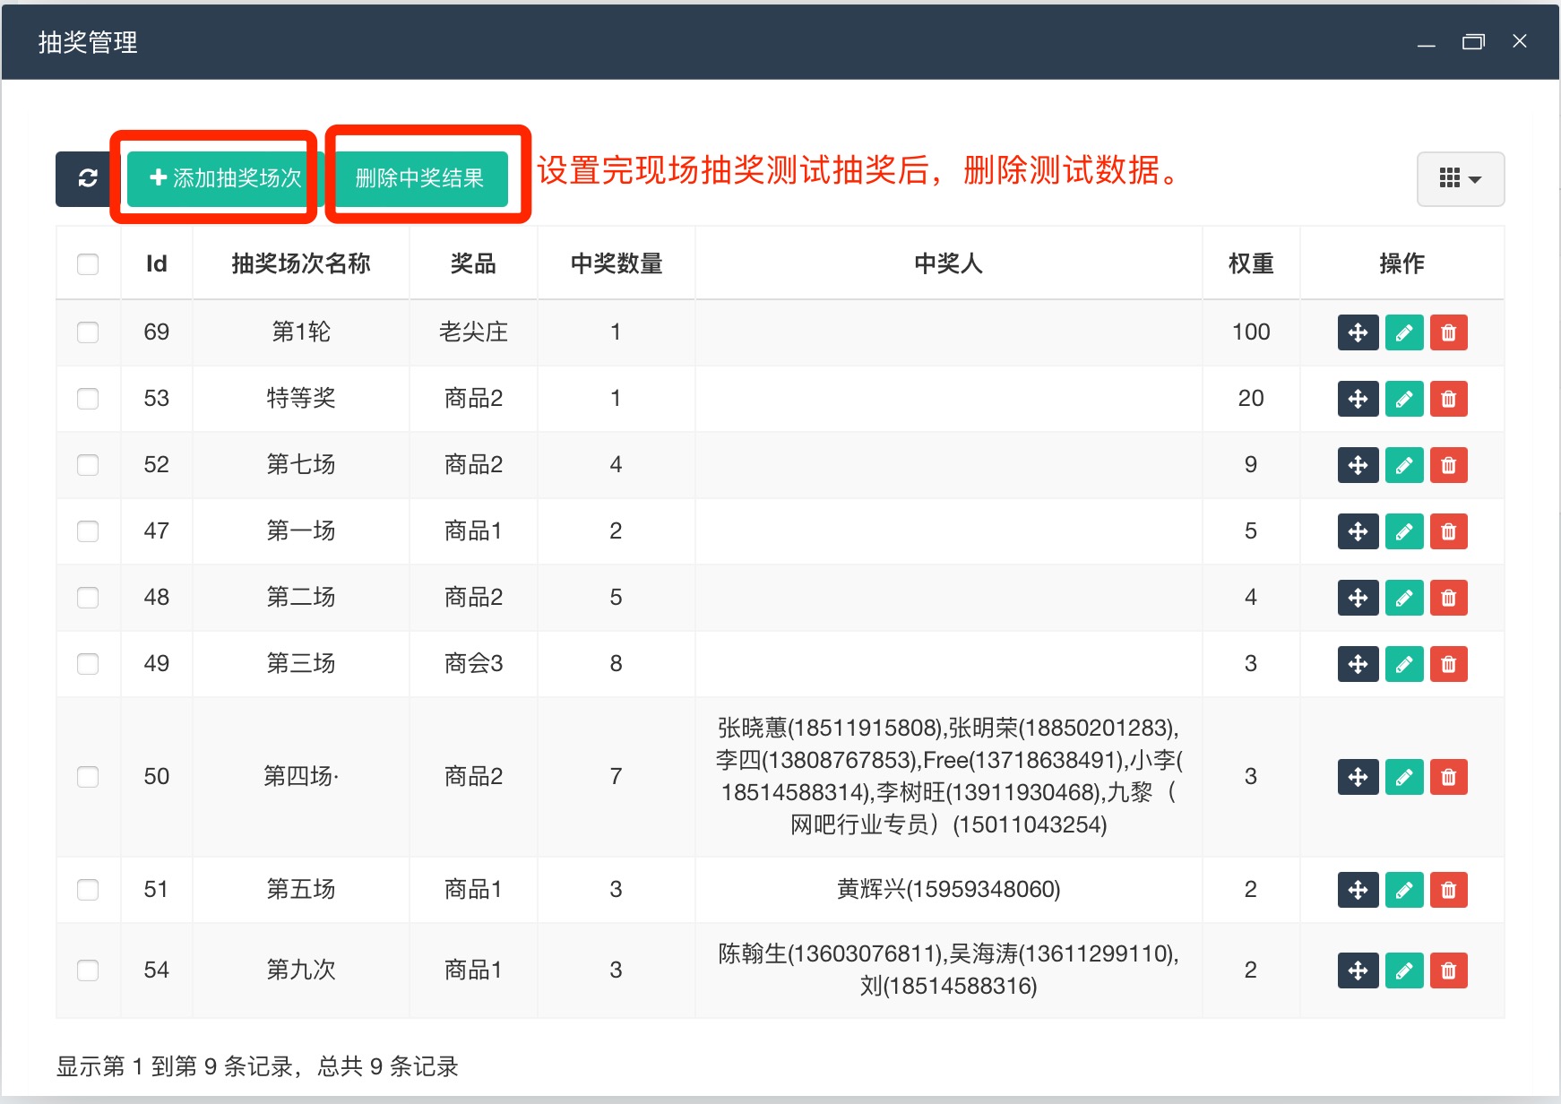The image size is (1561, 1104).
Task: Select the checkbox for 第四场 row
Action: coord(88,777)
